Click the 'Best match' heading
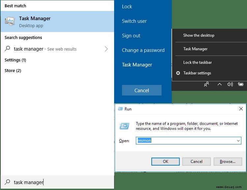247x190 pixels. point(15,6)
